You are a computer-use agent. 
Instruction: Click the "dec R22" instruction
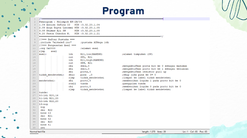(x=46, y=110)
